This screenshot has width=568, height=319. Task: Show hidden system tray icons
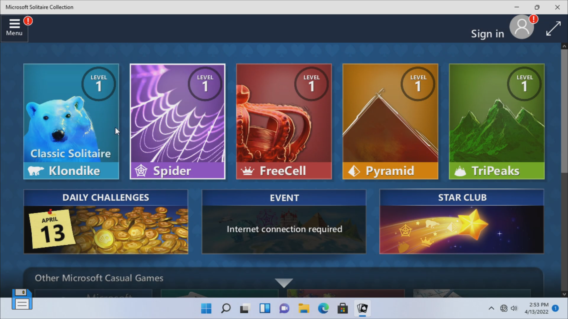pyautogui.click(x=491, y=308)
